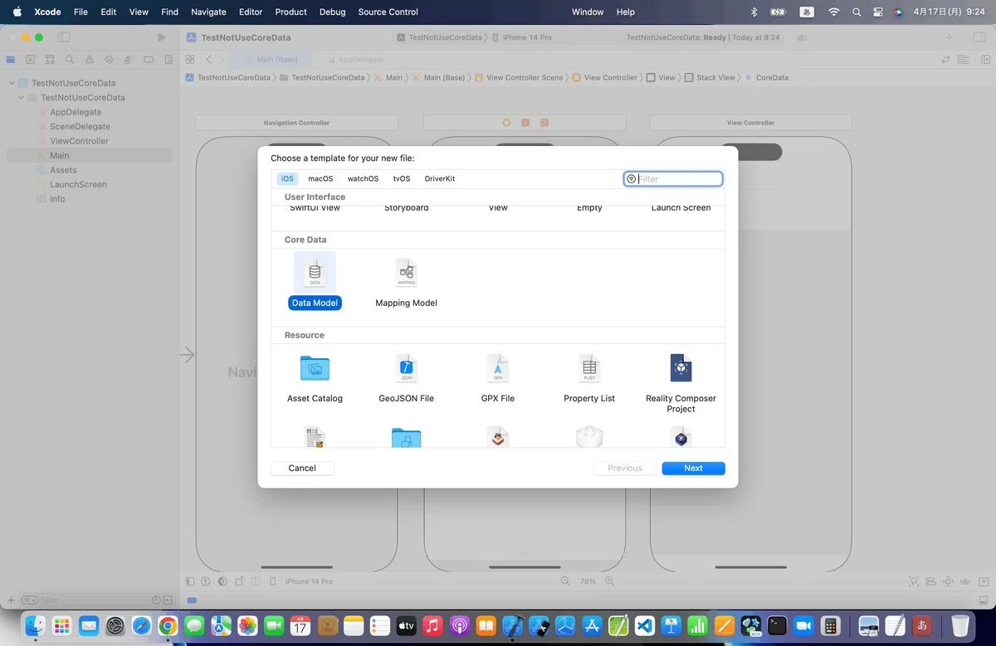Open the Source Control menu
Viewport: 996px width, 646px height.
coord(388,12)
